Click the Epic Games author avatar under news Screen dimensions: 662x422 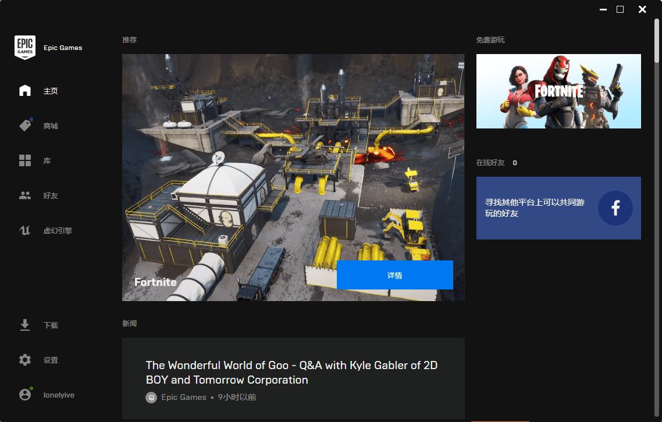point(151,397)
